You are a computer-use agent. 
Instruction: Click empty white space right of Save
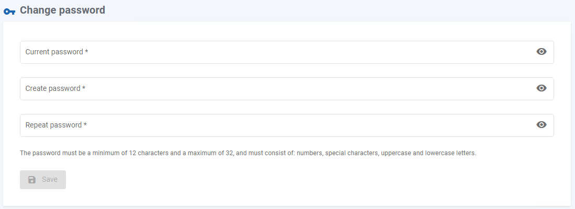click(x=262, y=180)
